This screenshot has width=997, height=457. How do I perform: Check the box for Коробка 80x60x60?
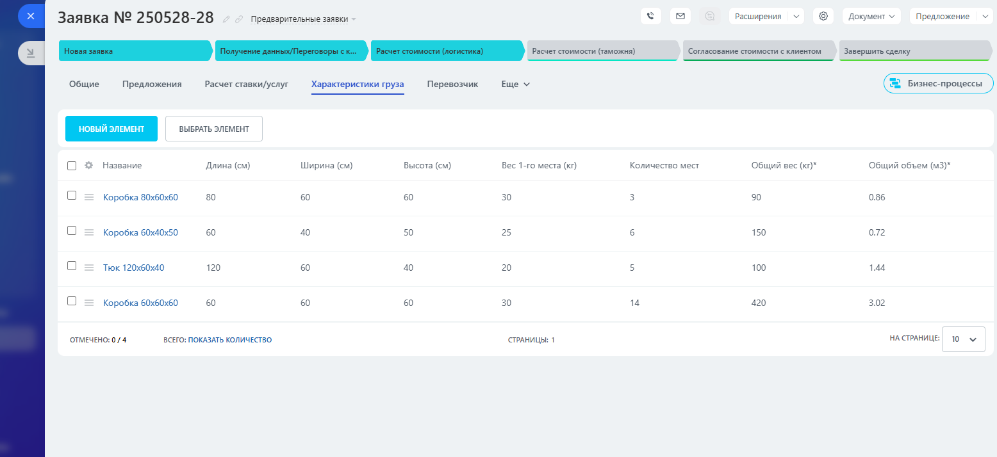pyautogui.click(x=72, y=195)
